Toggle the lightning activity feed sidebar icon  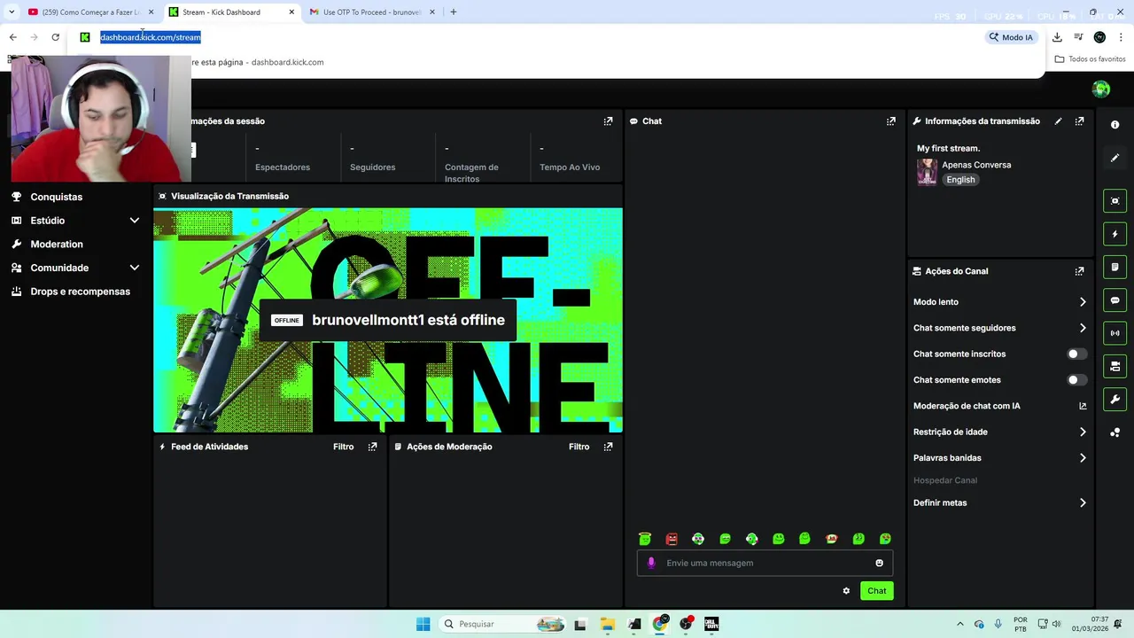pos(1115,234)
